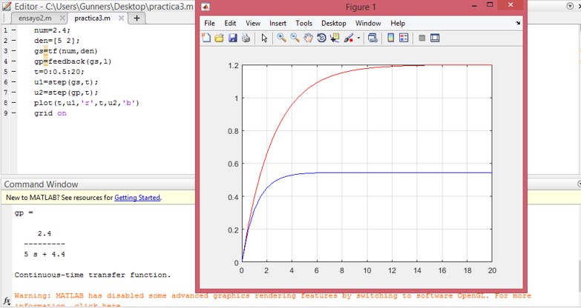Open the File menu in Figure 1
This screenshot has height=308, width=581.
[x=209, y=23]
